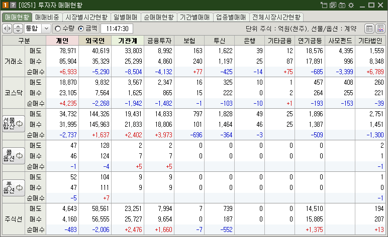This screenshot has width=388, height=237.
Task: Toggle the 선물합산 refresh button
Action: tap(14, 124)
